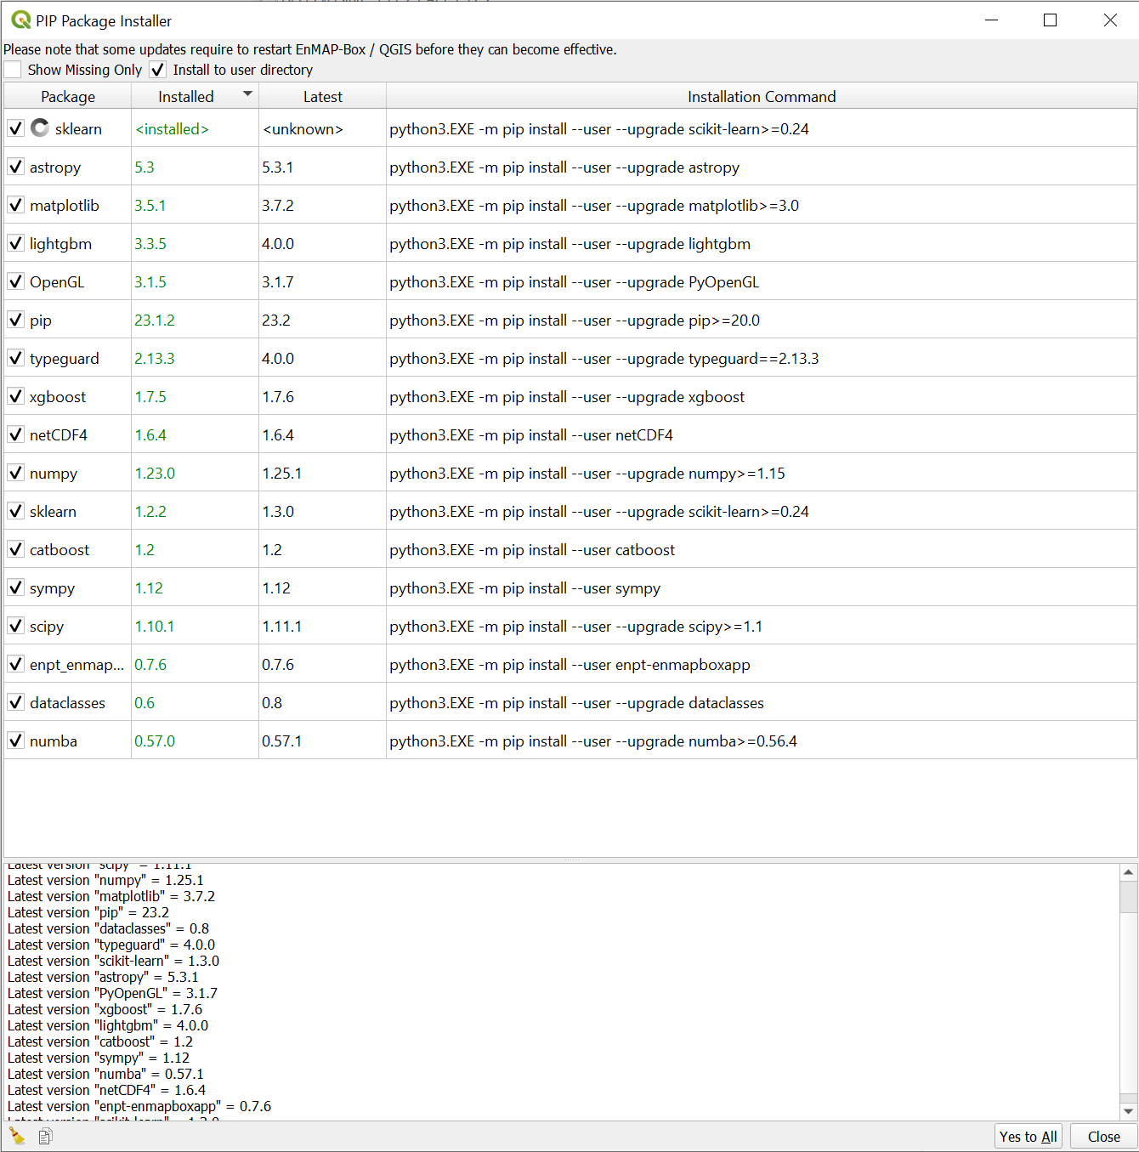Viewport: 1139px width, 1152px height.
Task: Deselect the numba package
Action: 15,741
